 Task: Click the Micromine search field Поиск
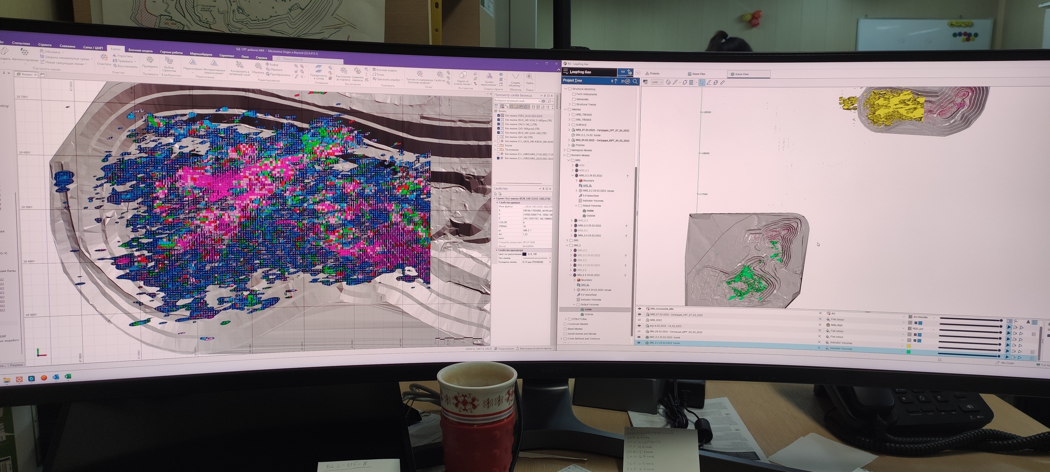coord(309,59)
